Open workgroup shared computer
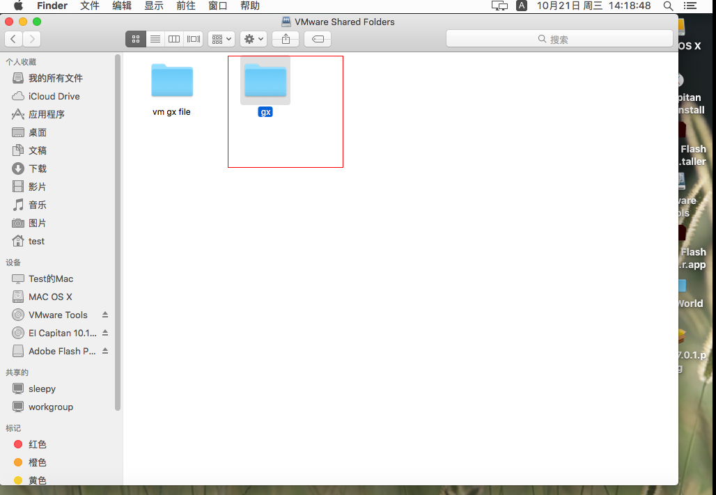 tap(42, 407)
